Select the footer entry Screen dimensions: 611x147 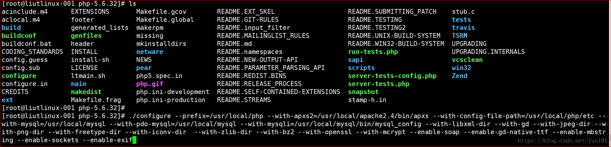pos(82,20)
